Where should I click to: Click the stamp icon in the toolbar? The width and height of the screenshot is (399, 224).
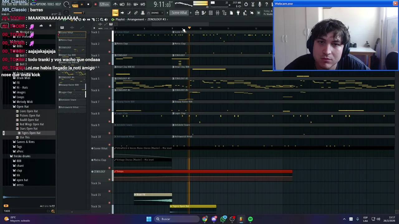point(143,13)
